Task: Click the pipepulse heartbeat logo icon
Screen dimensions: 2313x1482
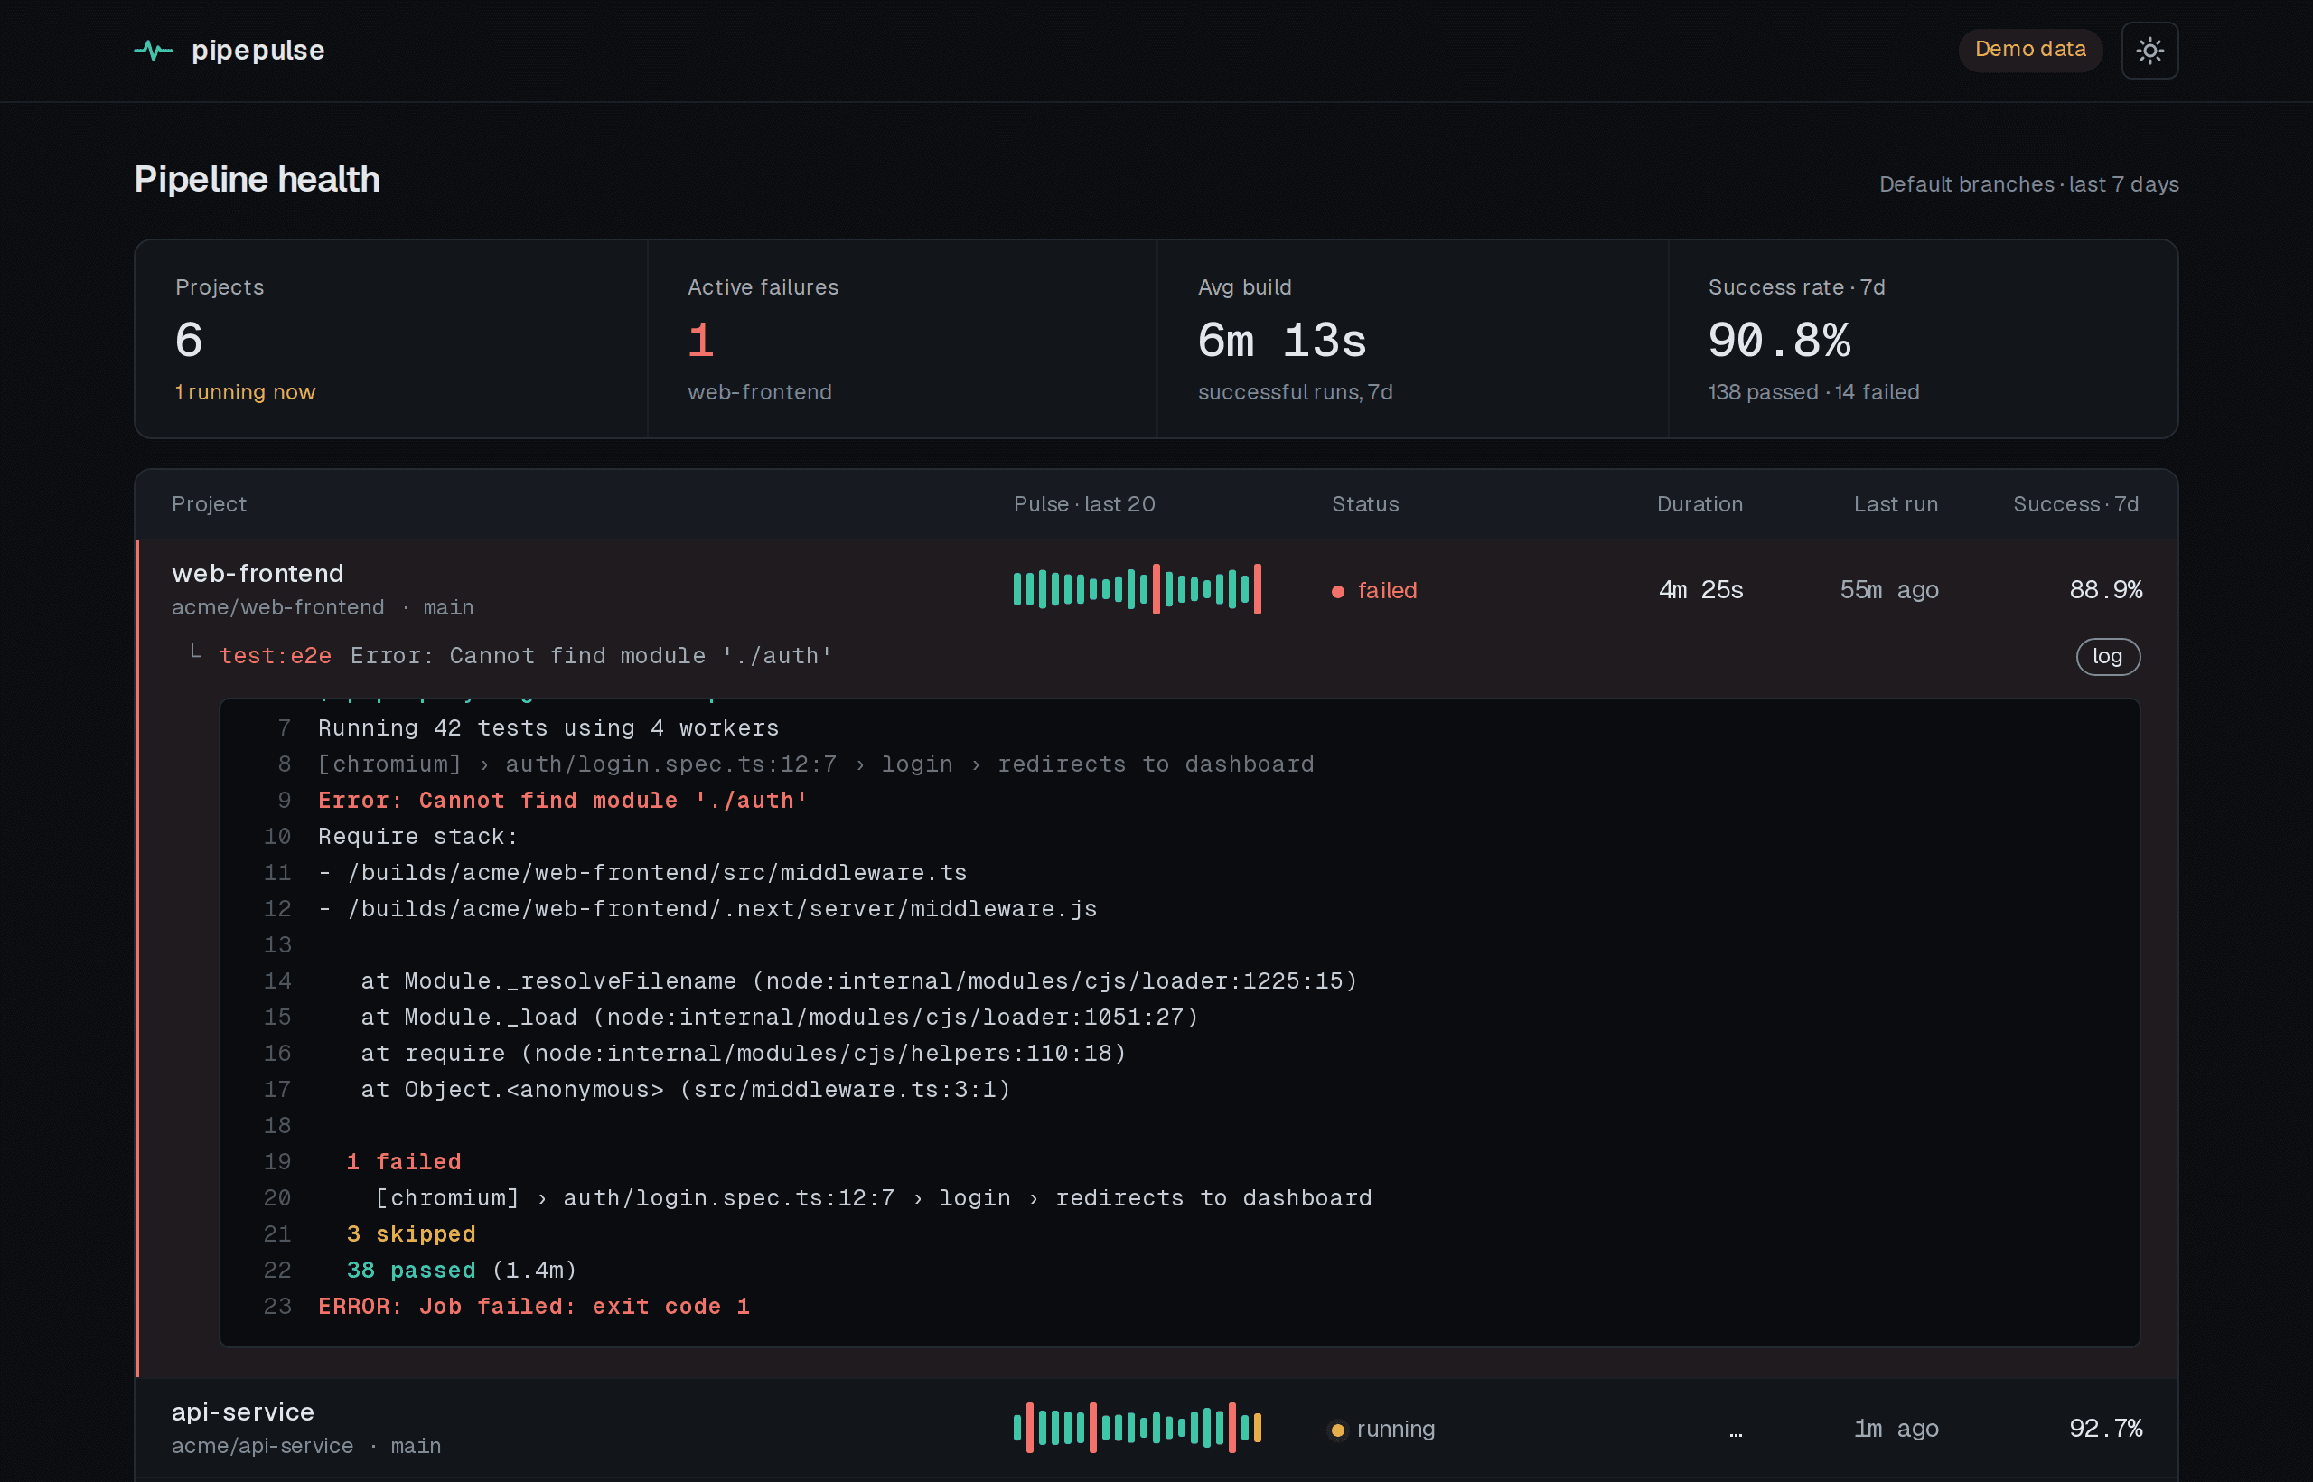Action: 153,50
